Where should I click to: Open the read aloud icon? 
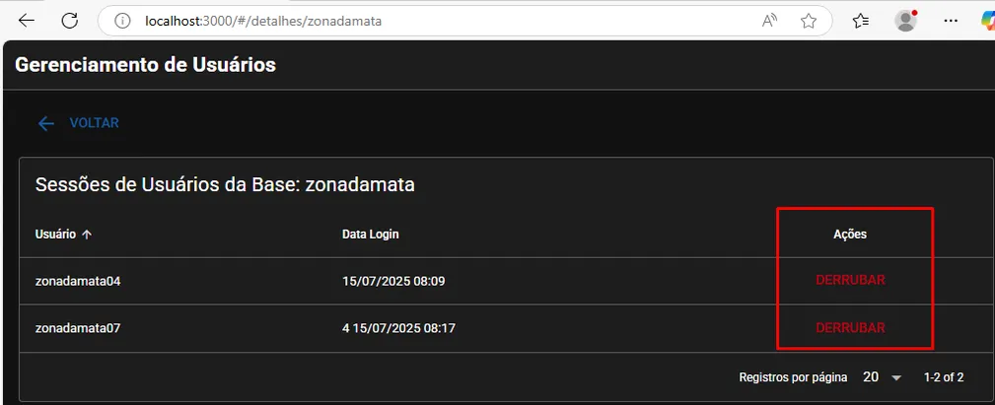[770, 20]
